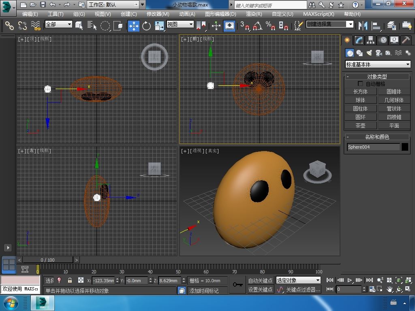Toggle 自动关键点 auto key mode

(260, 280)
